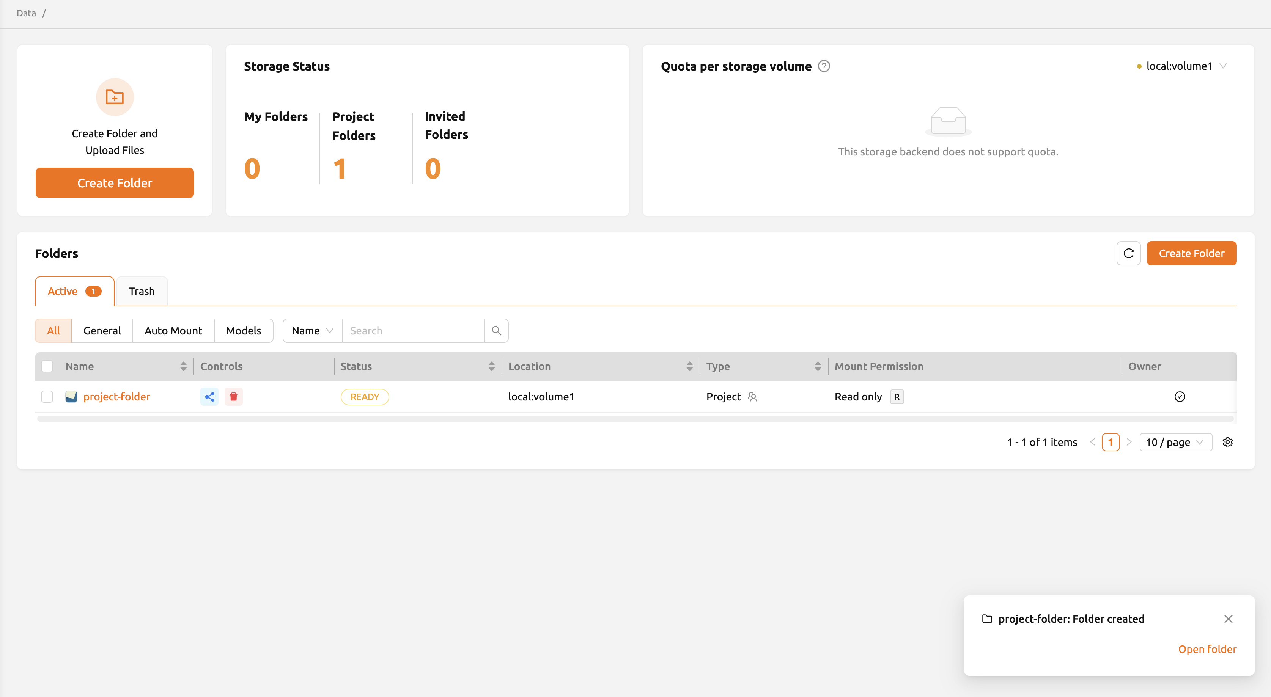Click the owner check-circle icon
This screenshot has width=1271, height=697.
[x=1180, y=397]
